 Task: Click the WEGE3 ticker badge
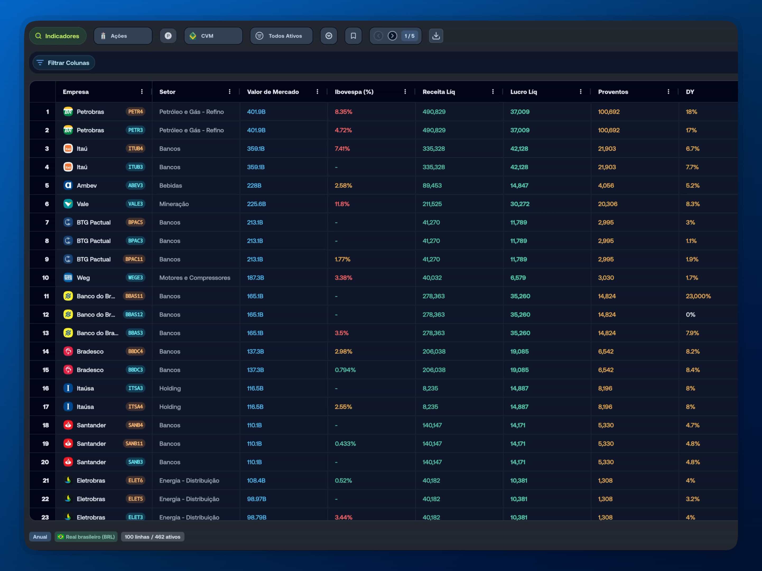pos(135,278)
